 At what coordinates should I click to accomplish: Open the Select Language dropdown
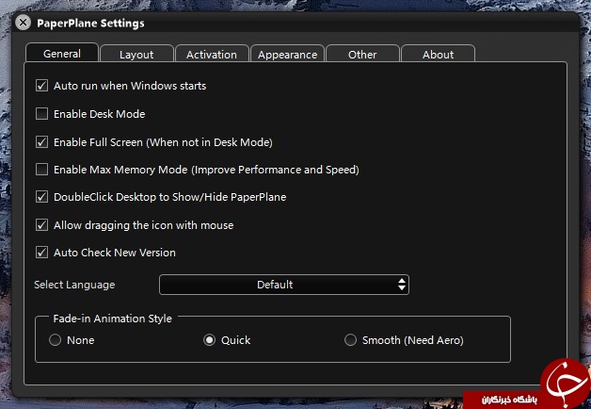click(x=284, y=285)
